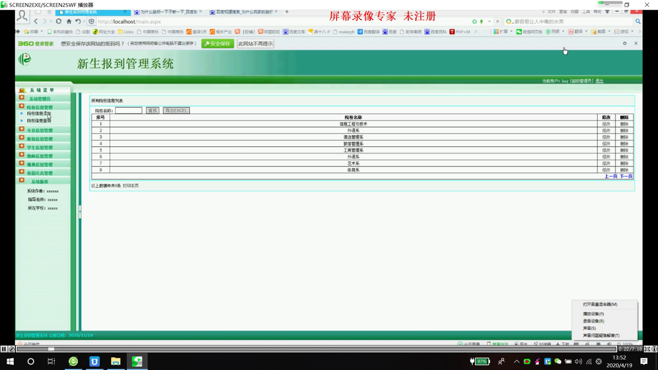Click 退出 logout link

point(599,81)
